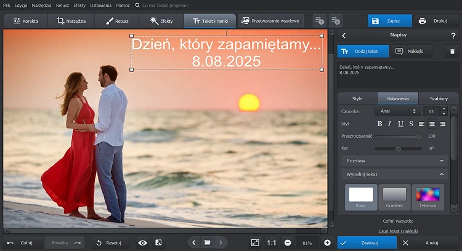Open the Naklejki stickers button
This screenshot has height=251, width=462.
[411, 51]
